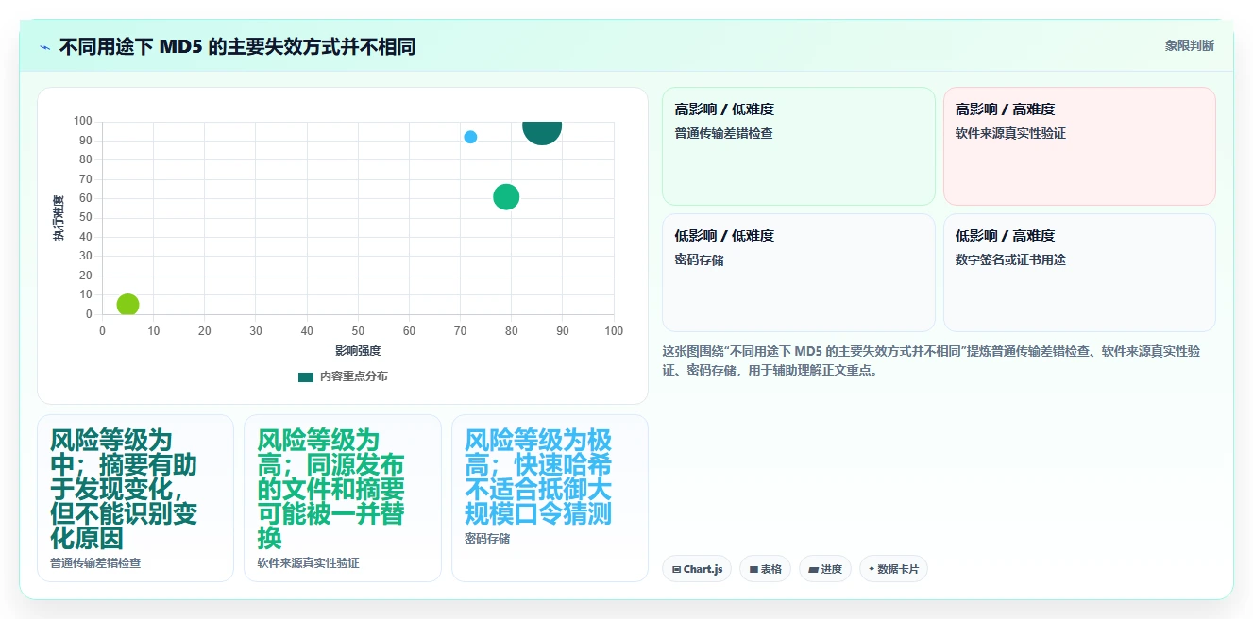
Task: Click the icon inside Chart.js chip
Action: (x=677, y=570)
